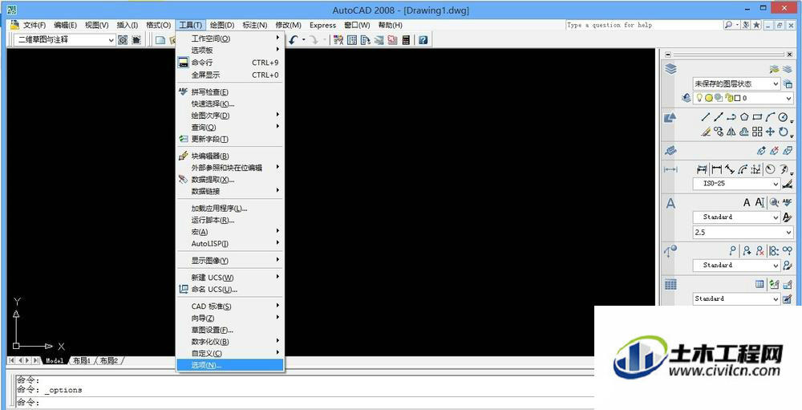Expand the 绘图次序(D) submenu
Screen dimensions: 802x410
coord(230,116)
